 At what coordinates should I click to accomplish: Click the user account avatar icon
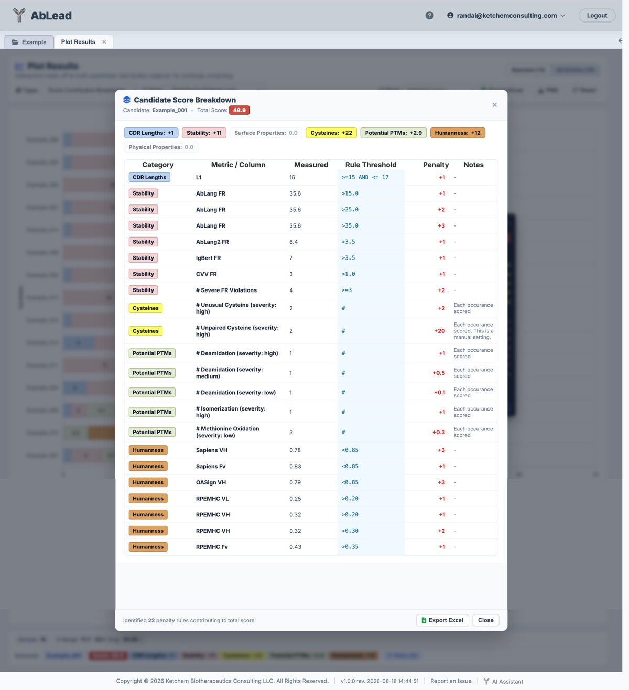(450, 15)
